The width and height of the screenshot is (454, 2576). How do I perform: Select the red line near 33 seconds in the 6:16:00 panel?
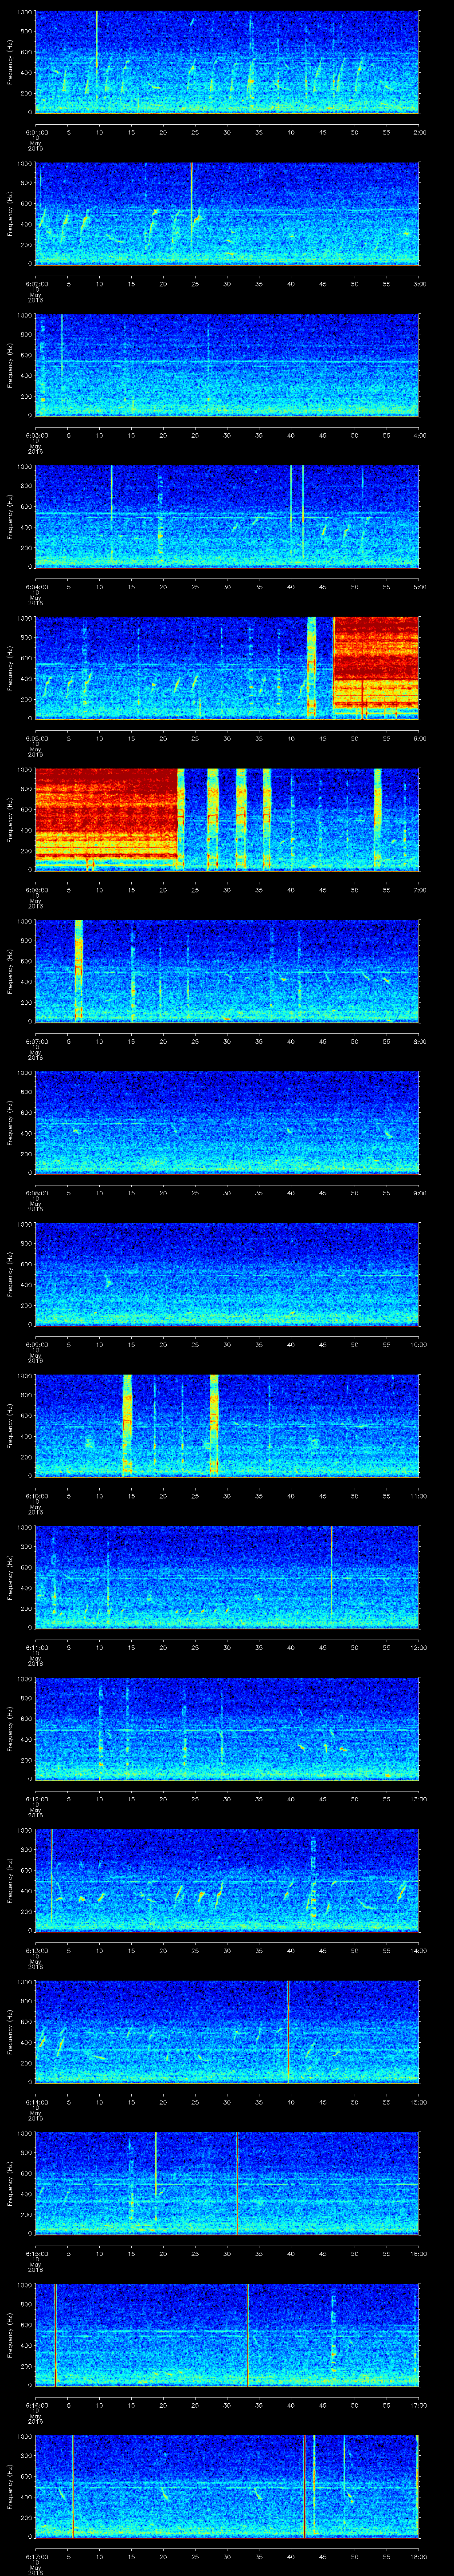tap(247, 2335)
